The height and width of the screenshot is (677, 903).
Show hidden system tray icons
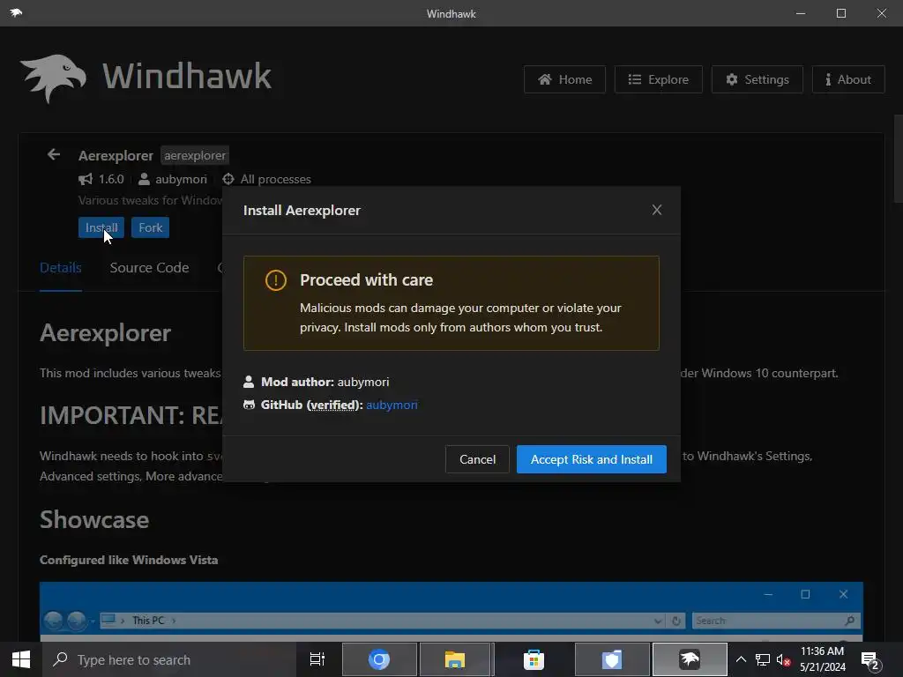741,659
